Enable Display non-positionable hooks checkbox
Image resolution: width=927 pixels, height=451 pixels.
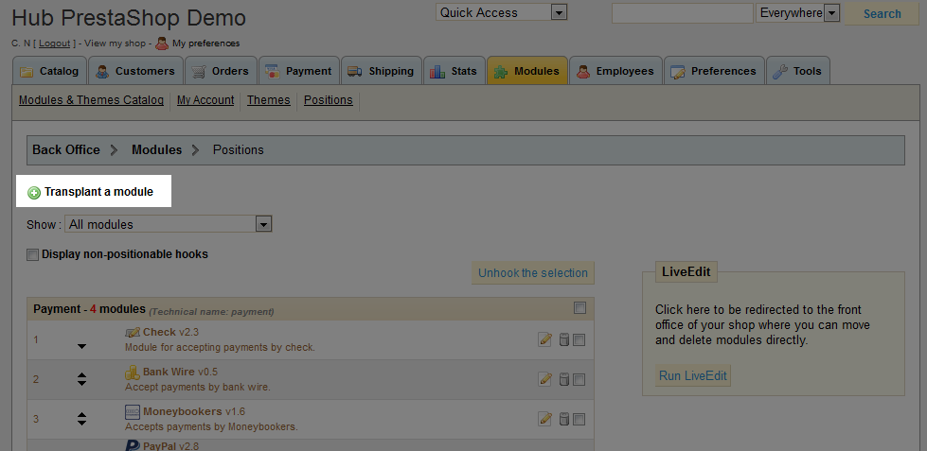click(x=33, y=254)
